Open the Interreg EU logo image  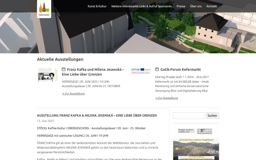pyautogui.click(x=141, y=71)
